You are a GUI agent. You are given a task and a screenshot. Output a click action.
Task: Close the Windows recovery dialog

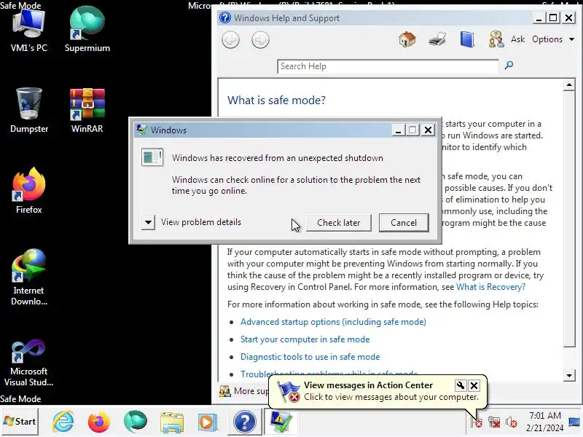428,130
